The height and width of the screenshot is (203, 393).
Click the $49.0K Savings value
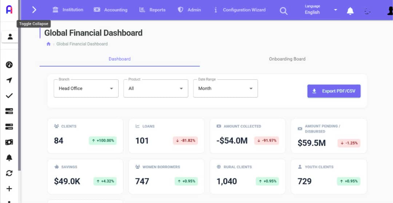click(x=67, y=181)
